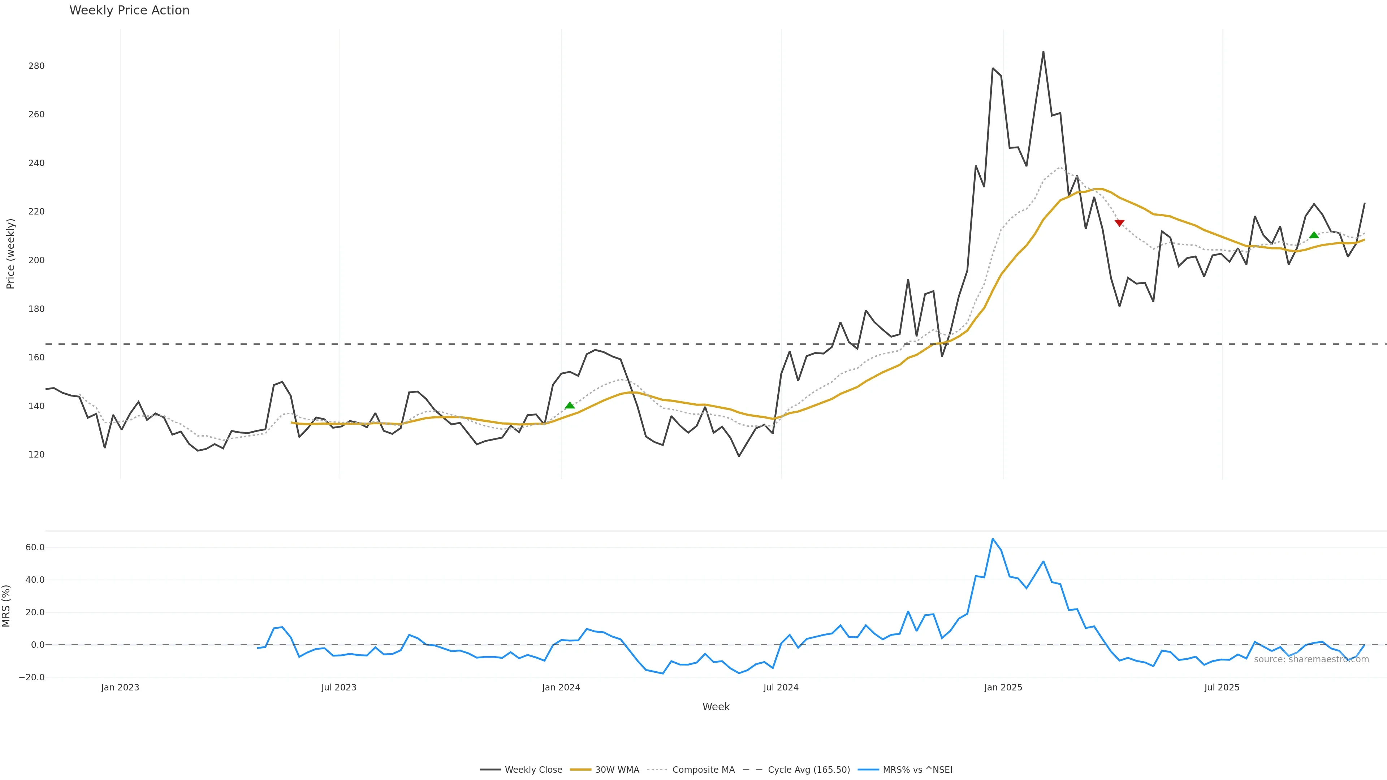Click the gold 30W WMA legend line swatch
Viewport: 1387px width, 780px height.
580,770
